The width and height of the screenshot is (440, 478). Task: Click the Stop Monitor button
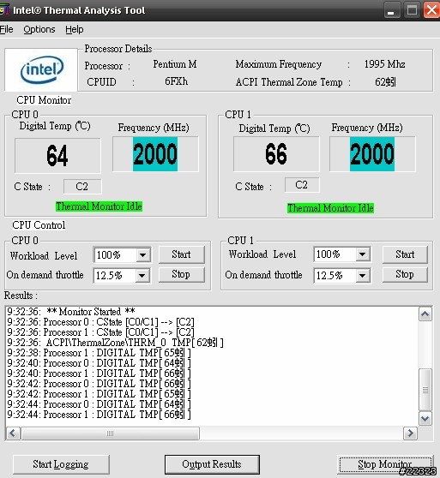(x=385, y=464)
